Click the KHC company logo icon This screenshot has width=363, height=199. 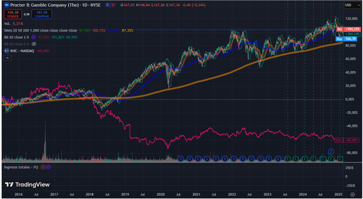coord(7,51)
